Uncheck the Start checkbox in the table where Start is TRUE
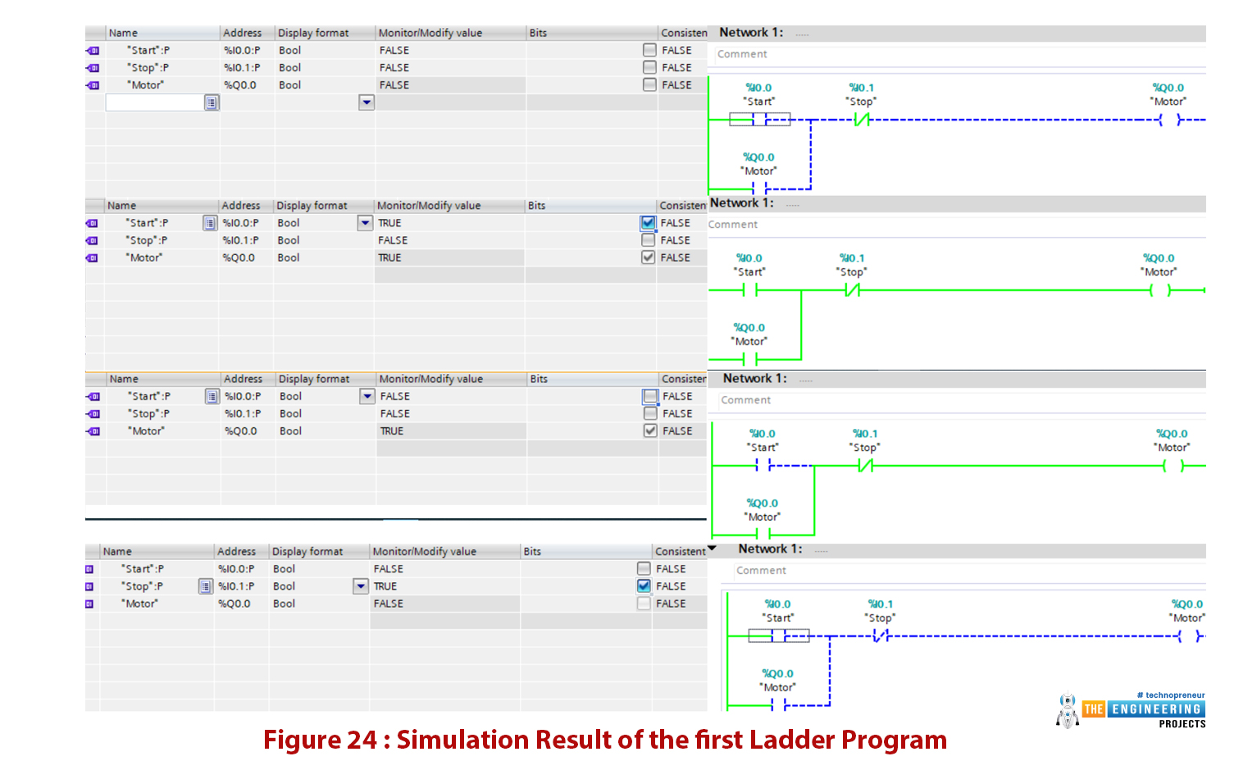The width and height of the screenshot is (1257, 770). 648,223
